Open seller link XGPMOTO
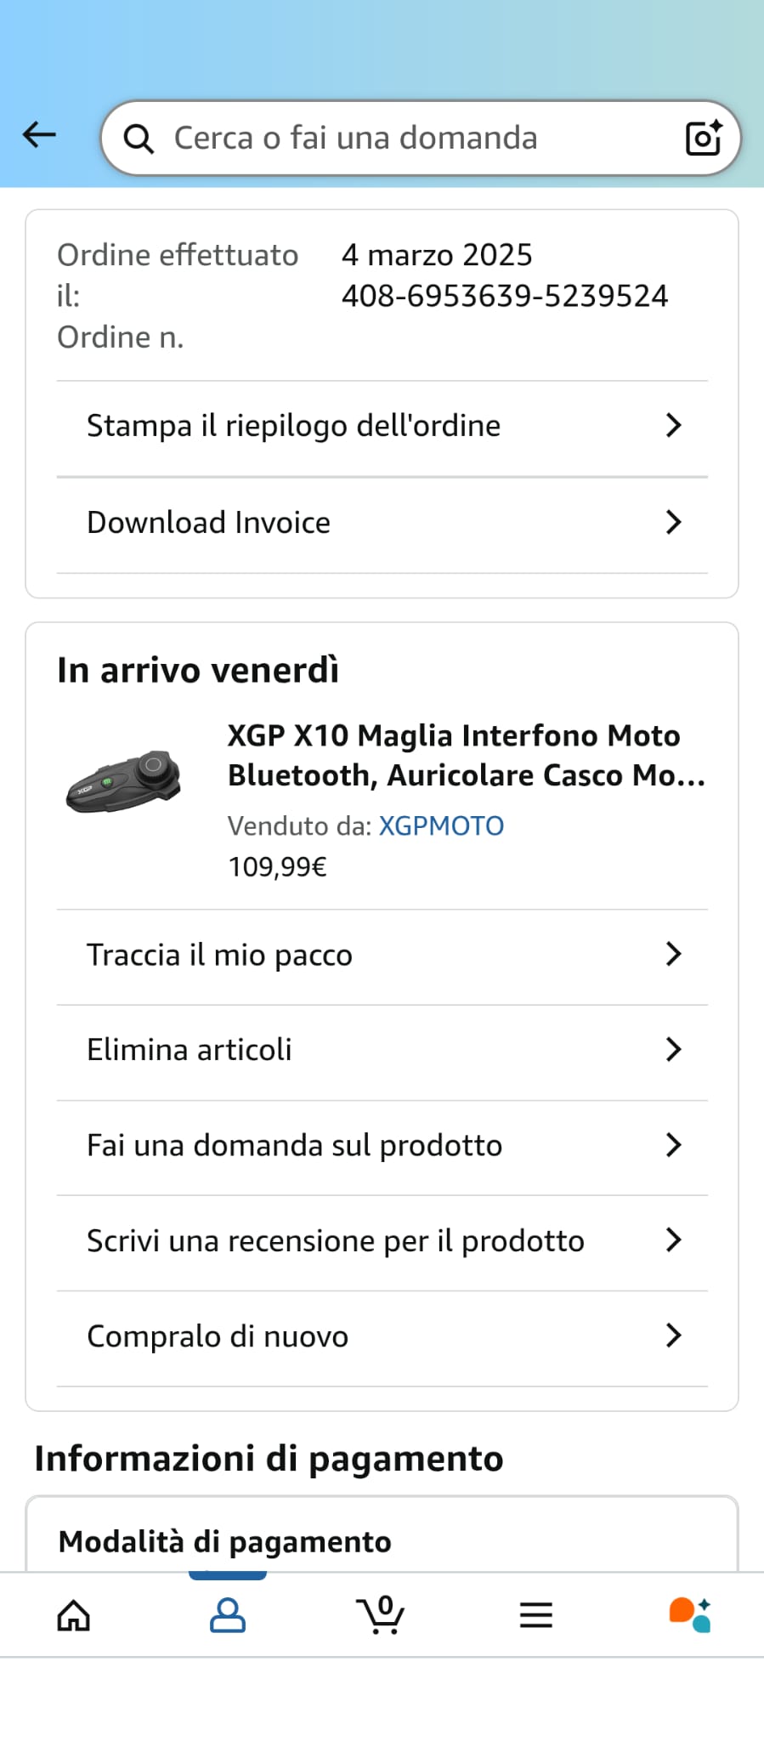 click(441, 825)
